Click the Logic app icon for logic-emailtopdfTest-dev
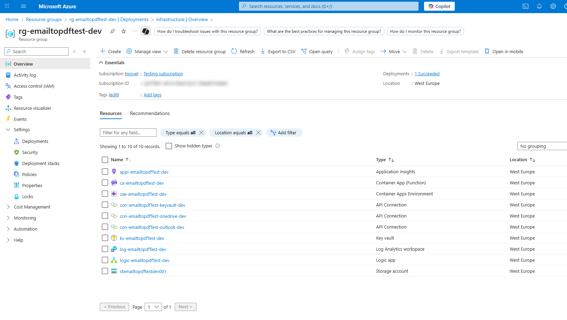The image size is (567, 320). click(114, 260)
